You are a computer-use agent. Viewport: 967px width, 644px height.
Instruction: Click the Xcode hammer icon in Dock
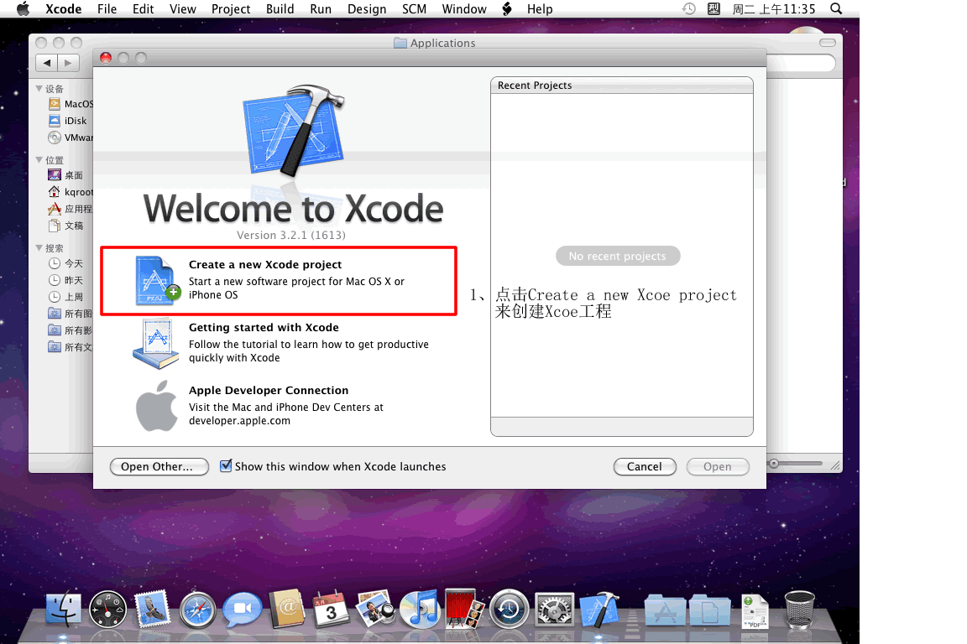coord(598,609)
